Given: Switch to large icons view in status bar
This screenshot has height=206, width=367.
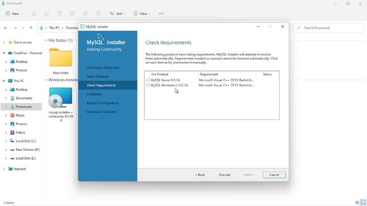Looking at the screenshot, I should point(363,203).
